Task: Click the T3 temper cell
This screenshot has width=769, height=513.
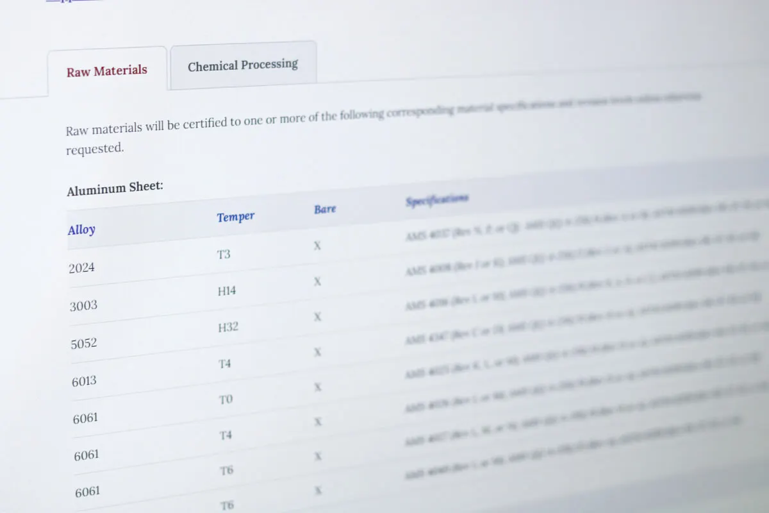Action: click(224, 255)
